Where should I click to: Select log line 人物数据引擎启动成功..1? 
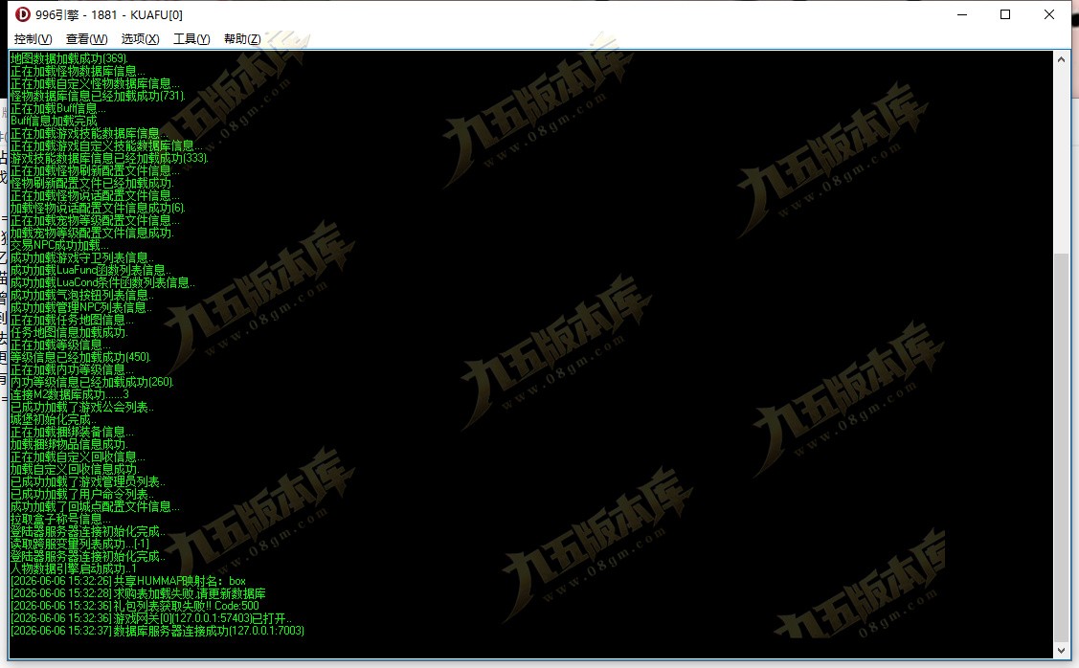coord(73,568)
